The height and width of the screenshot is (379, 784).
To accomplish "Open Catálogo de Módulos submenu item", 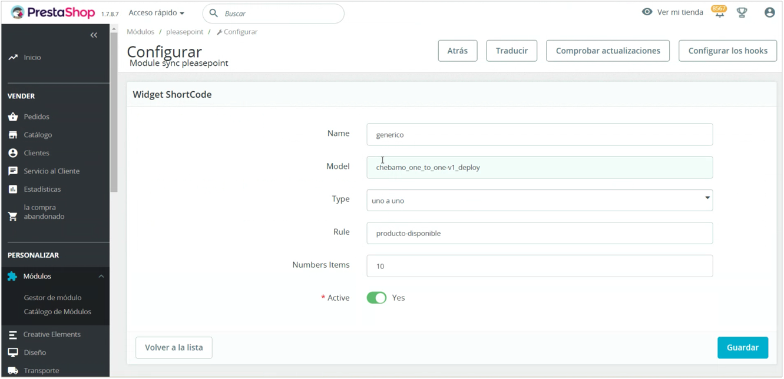I will tap(57, 312).
